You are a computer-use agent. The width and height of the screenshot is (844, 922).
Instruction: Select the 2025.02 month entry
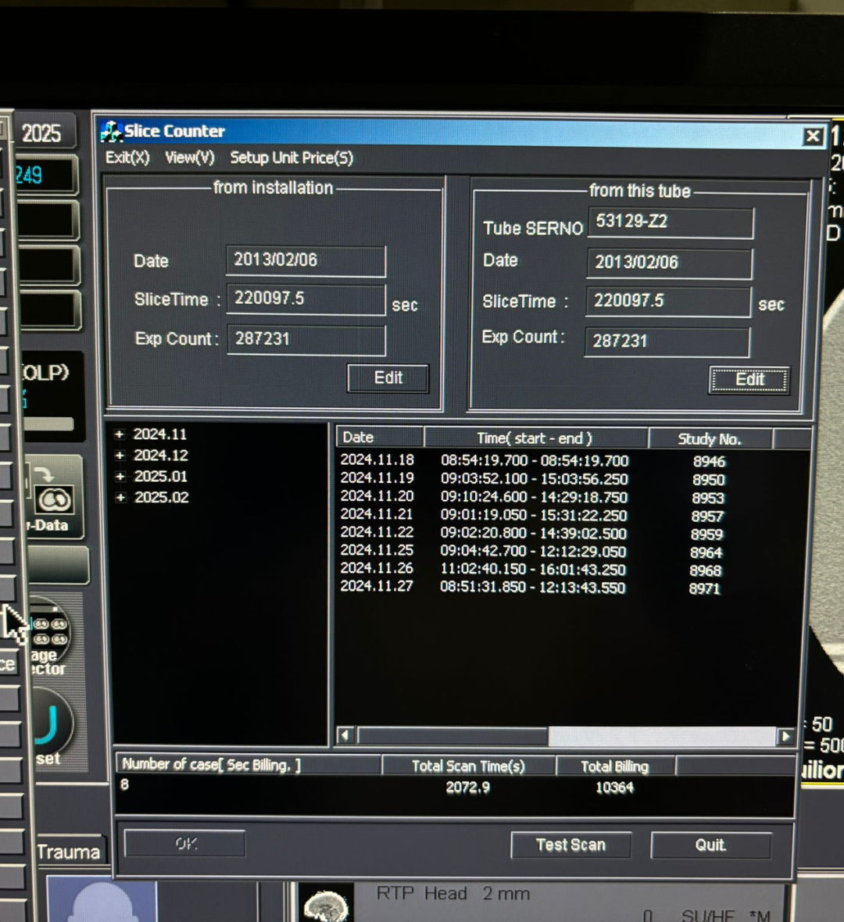coord(162,498)
